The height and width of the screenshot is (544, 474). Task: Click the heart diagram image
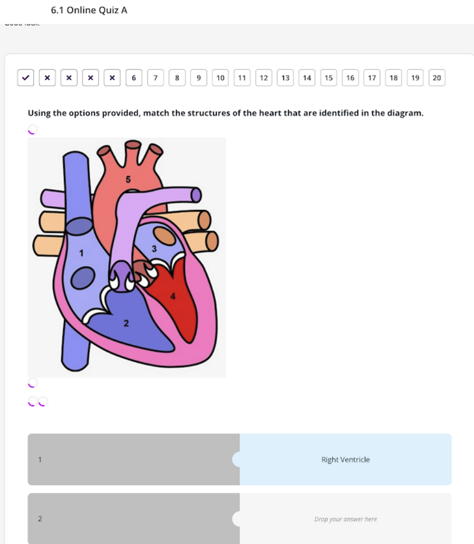(127, 257)
